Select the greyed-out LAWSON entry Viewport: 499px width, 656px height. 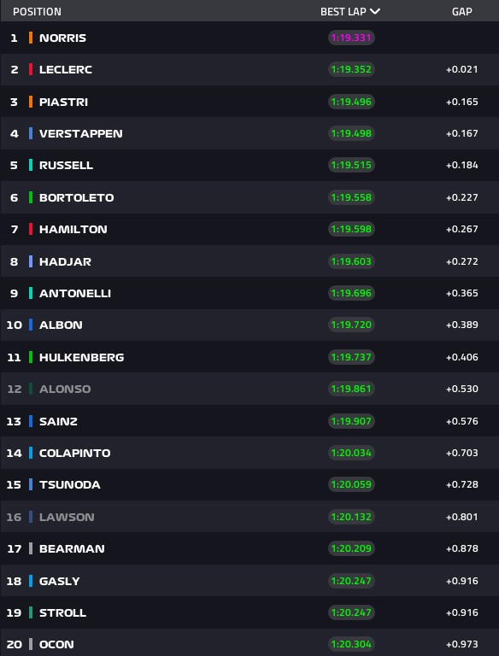pos(249,517)
